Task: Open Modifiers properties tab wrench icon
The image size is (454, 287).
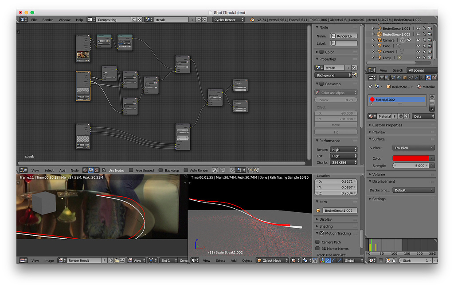Action: coord(416,78)
